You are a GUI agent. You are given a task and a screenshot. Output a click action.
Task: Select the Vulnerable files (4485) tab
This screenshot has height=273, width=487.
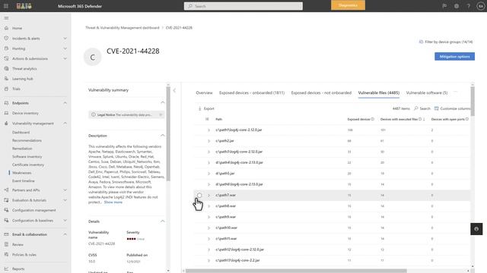pyautogui.click(x=379, y=93)
